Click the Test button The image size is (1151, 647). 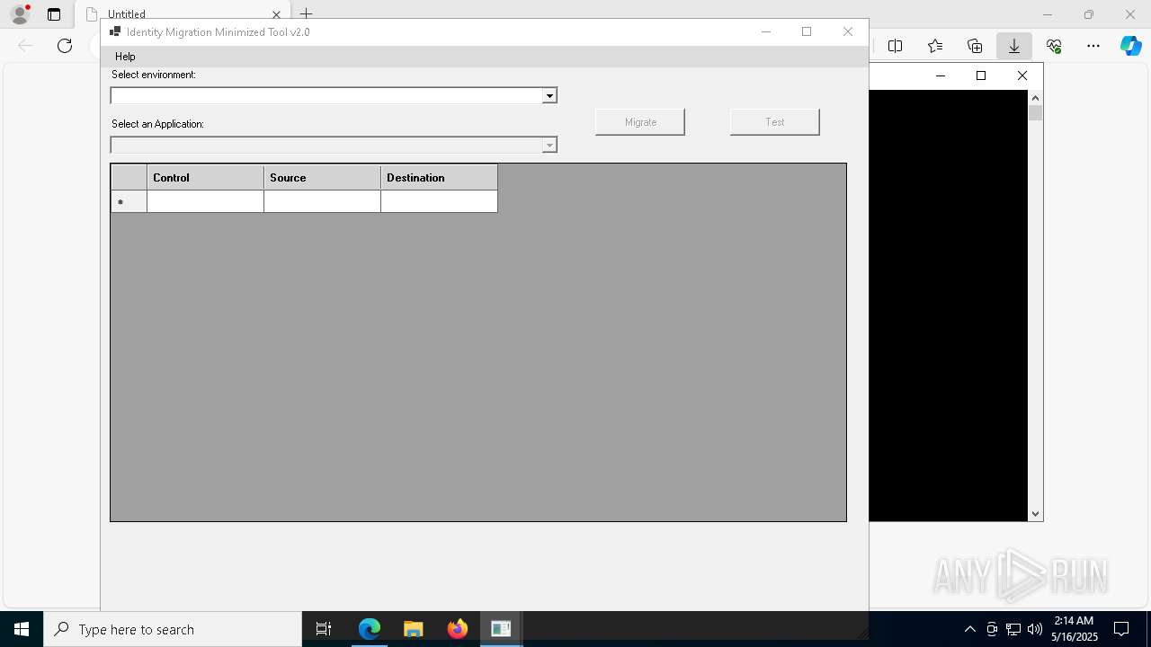775,122
